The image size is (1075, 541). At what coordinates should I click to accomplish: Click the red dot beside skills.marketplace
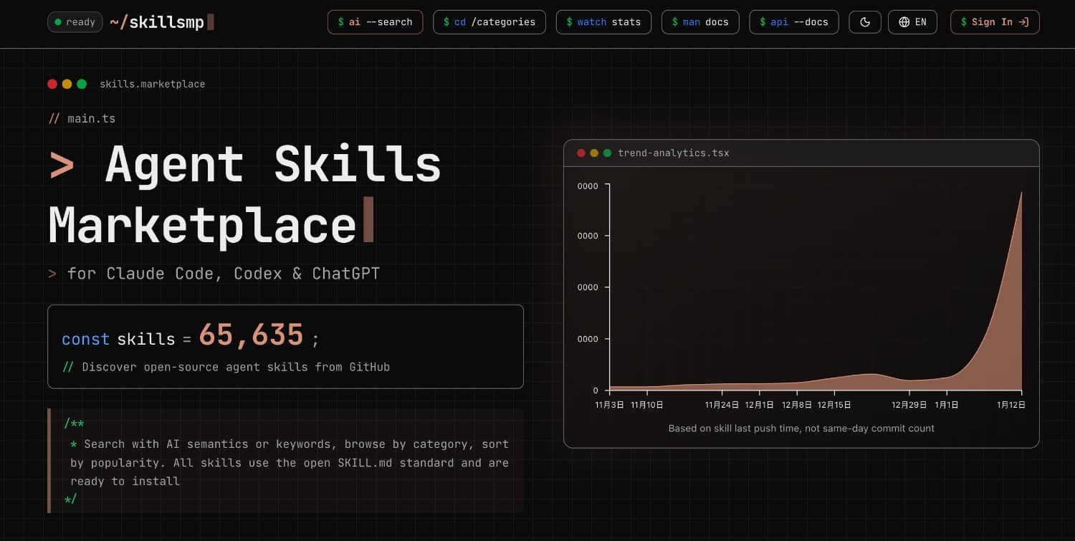[52, 84]
